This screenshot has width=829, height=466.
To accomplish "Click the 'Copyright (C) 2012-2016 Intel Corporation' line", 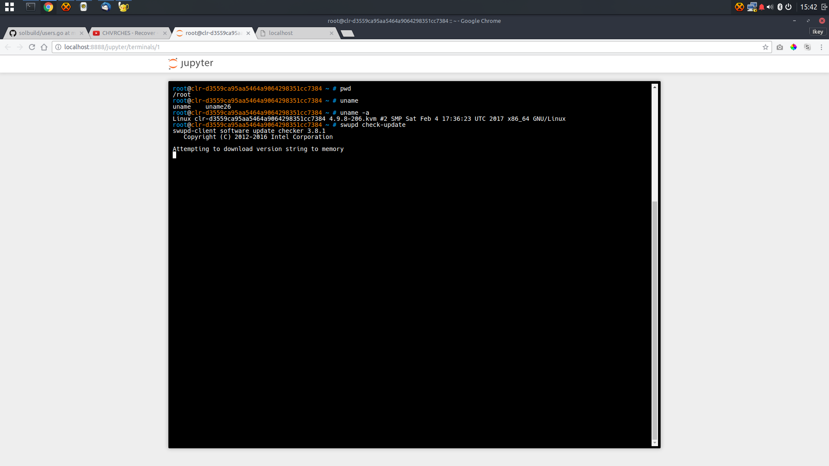I will [x=258, y=137].
